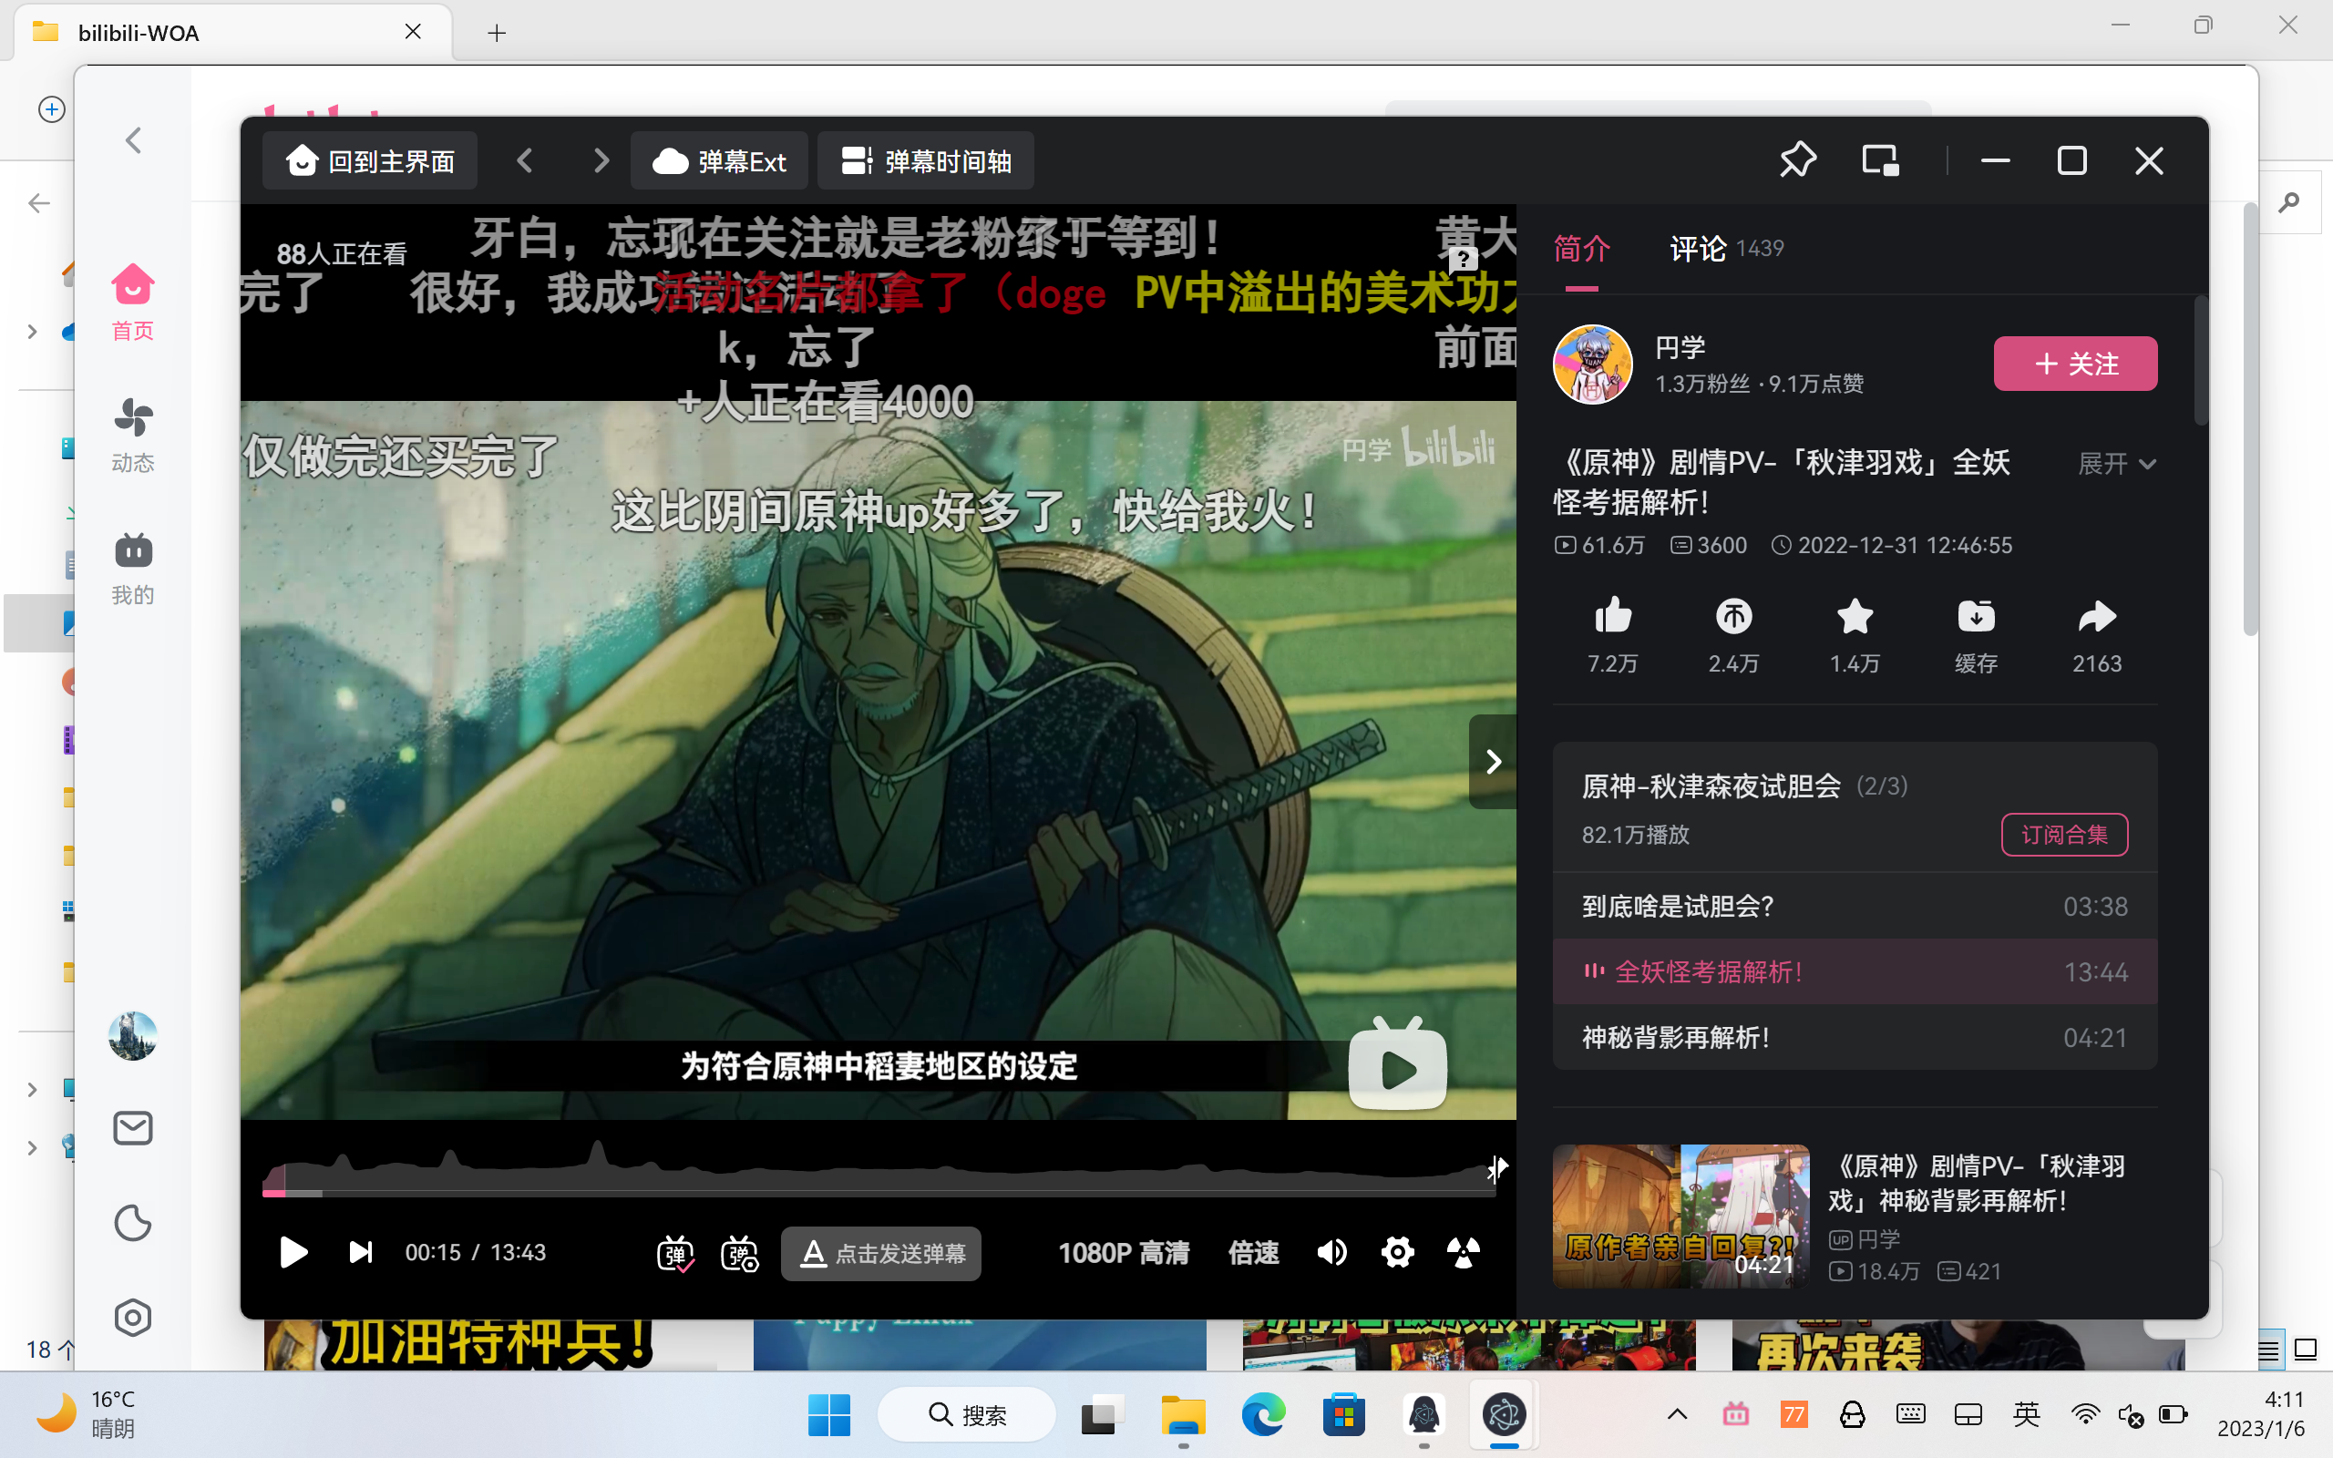Open messages mail icon in sidebar
Screen dimensions: 2333x1458
pos(133,1127)
